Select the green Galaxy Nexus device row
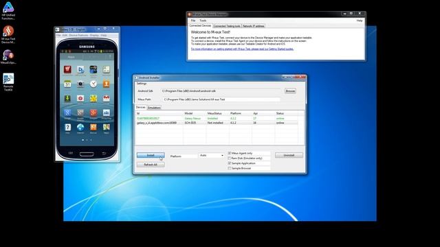Viewport: 440px width, 247px height. pyautogui.click(x=217, y=119)
